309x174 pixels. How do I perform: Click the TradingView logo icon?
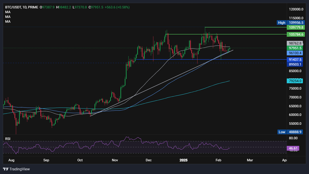(x=6, y=169)
